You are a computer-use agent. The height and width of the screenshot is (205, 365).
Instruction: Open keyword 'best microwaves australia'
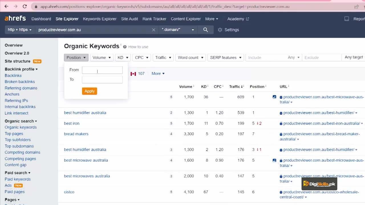87,176
